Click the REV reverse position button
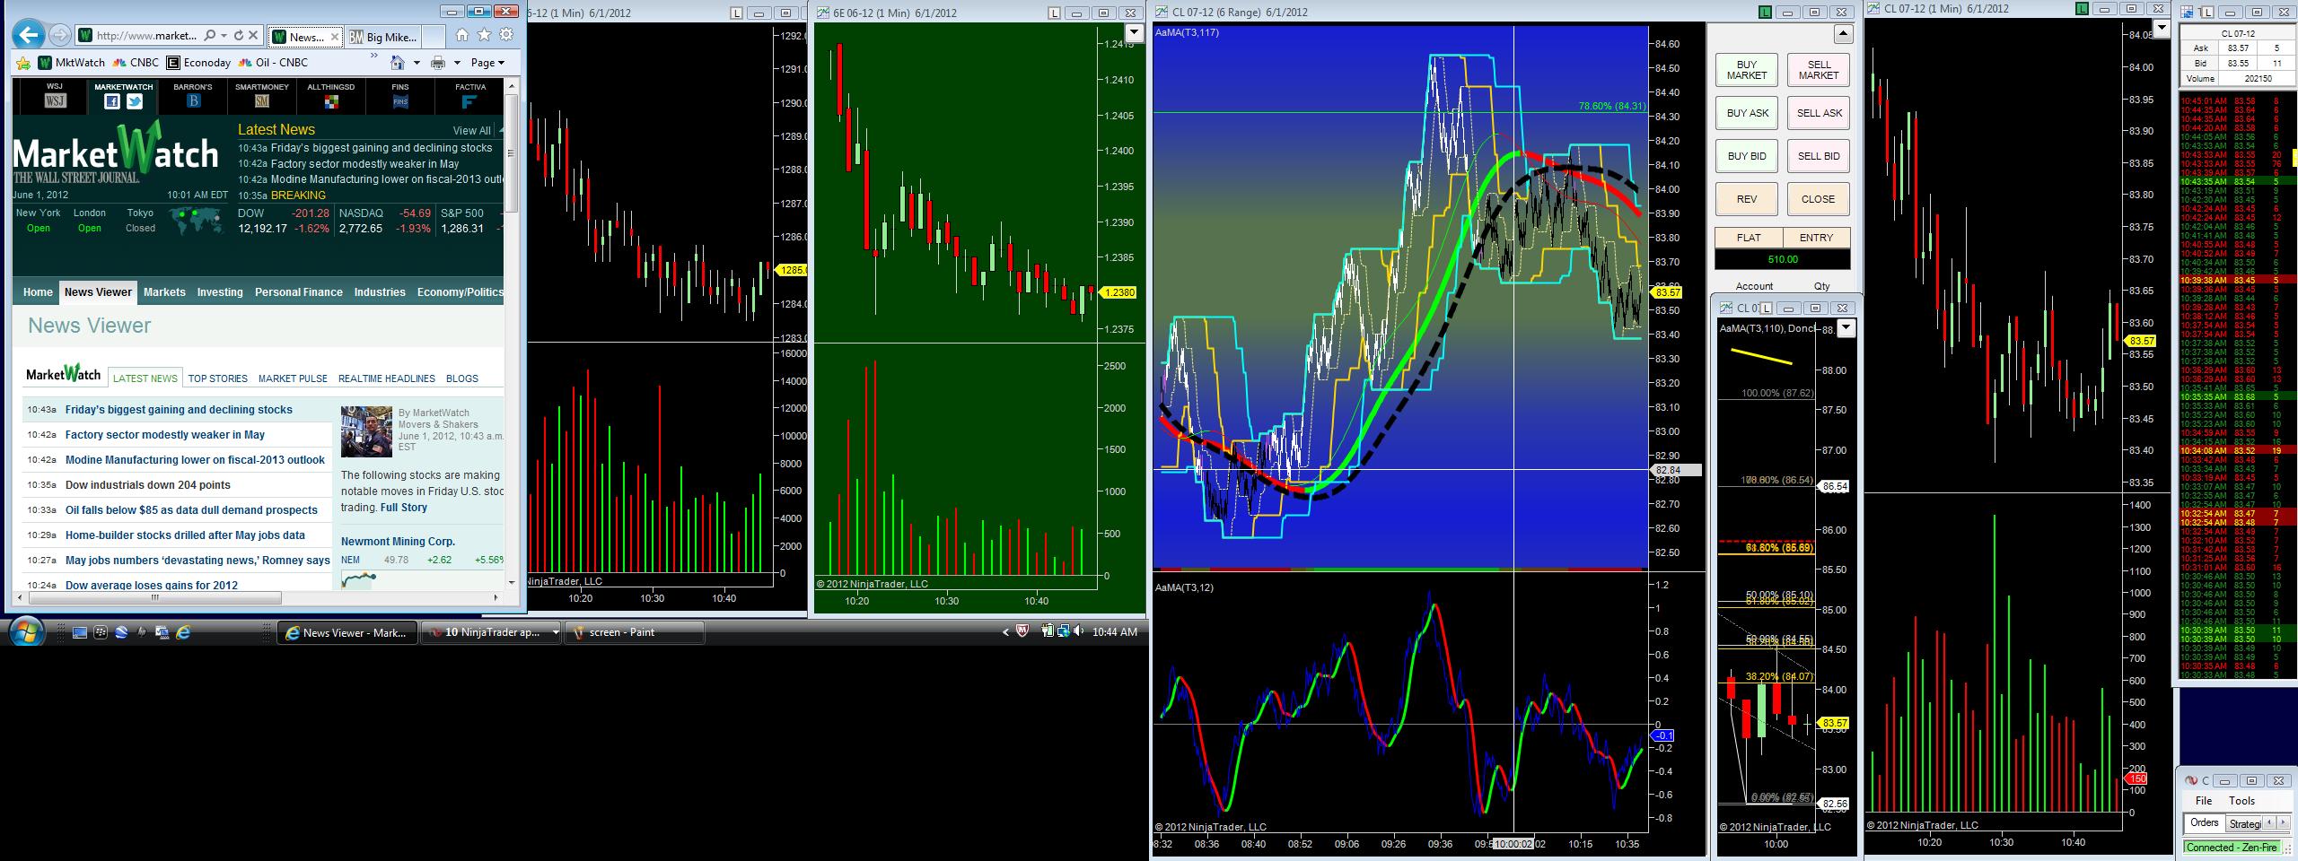The image size is (2298, 861). 1747,199
